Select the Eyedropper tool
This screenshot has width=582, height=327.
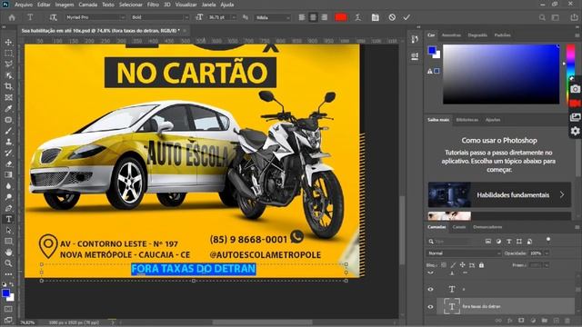[x=8, y=109]
